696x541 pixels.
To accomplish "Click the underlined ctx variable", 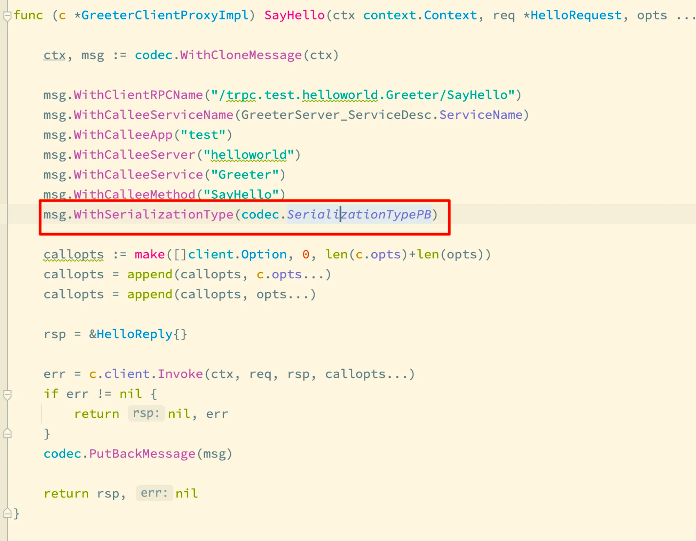I will pos(54,55).
